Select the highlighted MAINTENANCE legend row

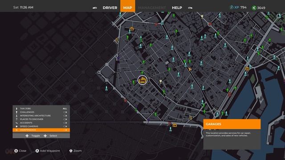[41, 130]
